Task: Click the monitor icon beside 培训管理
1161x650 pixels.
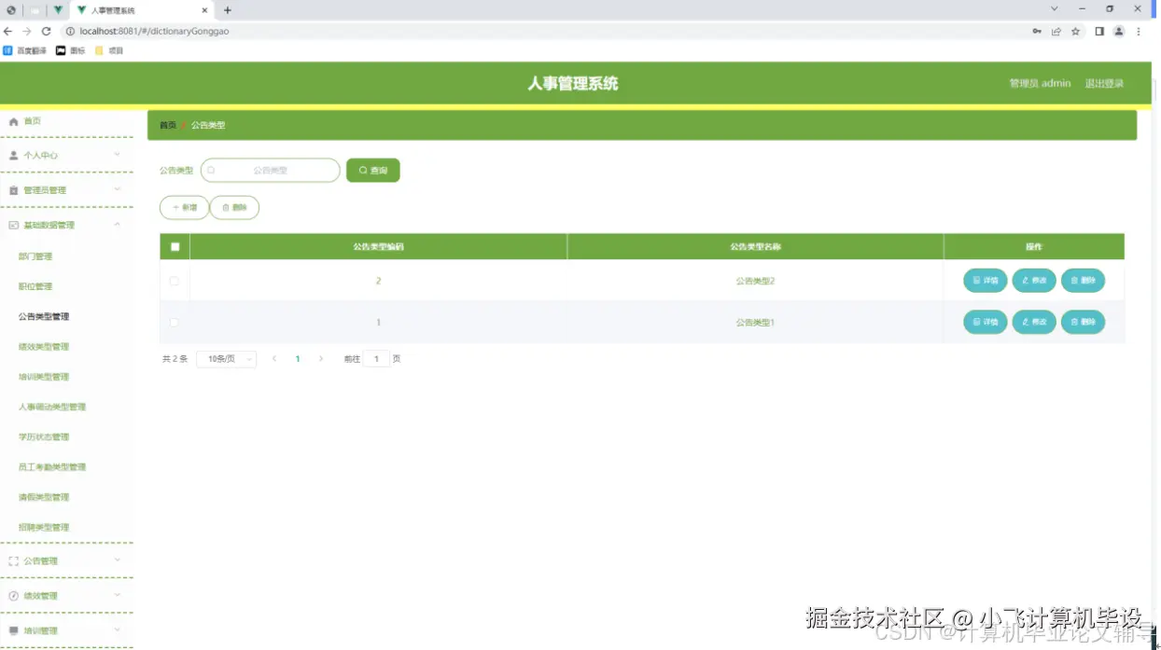Action: [x=13, y=630]
